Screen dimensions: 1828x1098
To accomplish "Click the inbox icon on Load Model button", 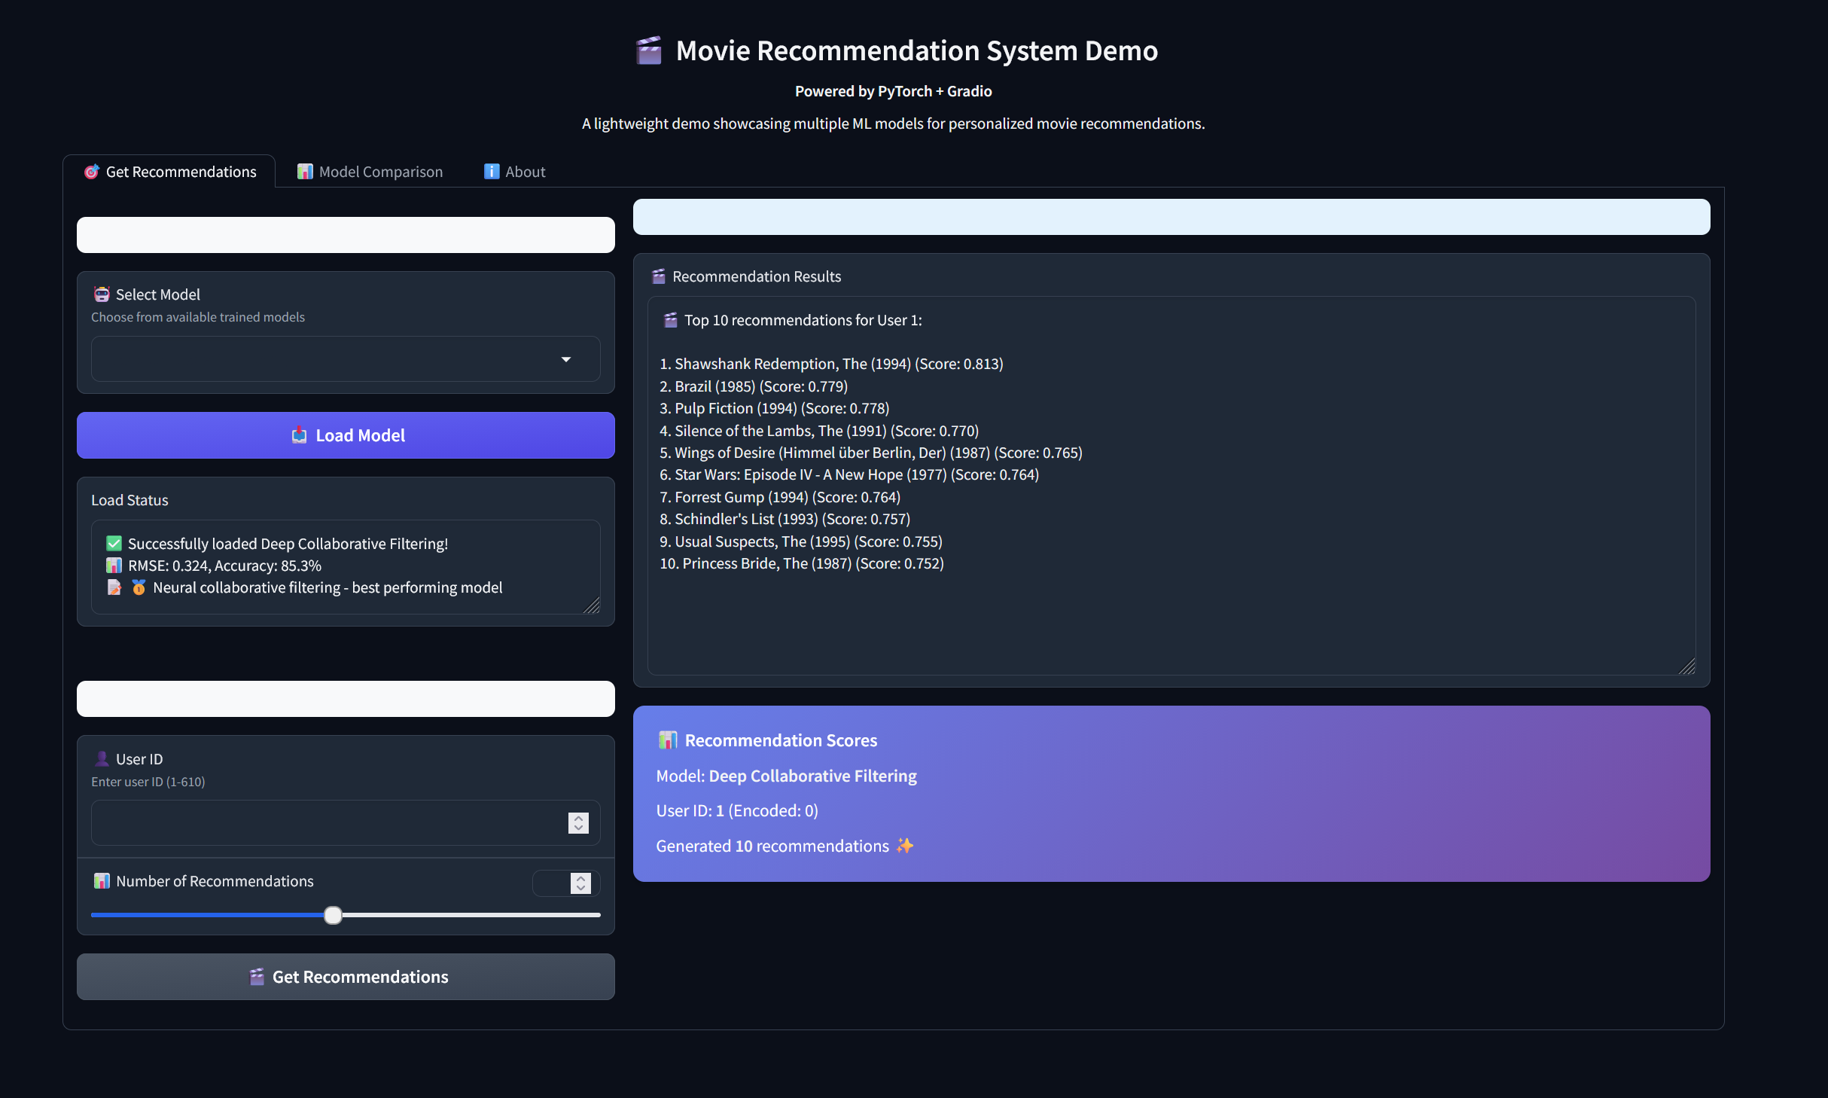I will click(300, 435).
